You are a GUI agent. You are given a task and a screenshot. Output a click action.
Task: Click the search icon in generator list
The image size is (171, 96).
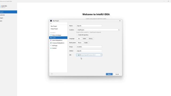coord(51,23)
